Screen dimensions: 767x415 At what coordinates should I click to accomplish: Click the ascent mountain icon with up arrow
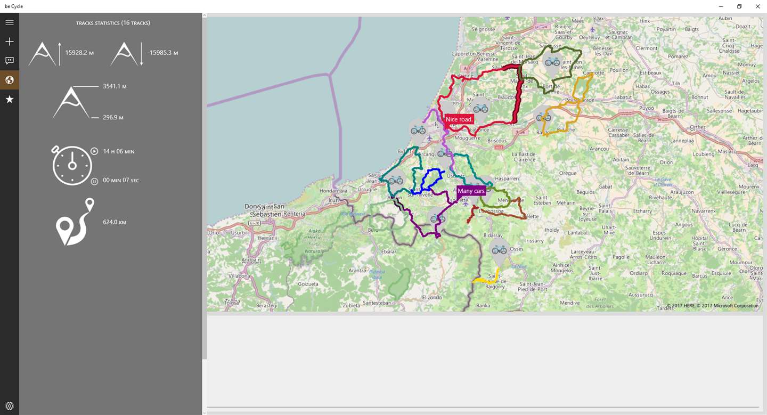(45, 54)
